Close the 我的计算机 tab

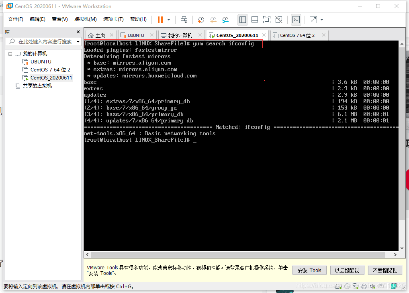[200, 35]
